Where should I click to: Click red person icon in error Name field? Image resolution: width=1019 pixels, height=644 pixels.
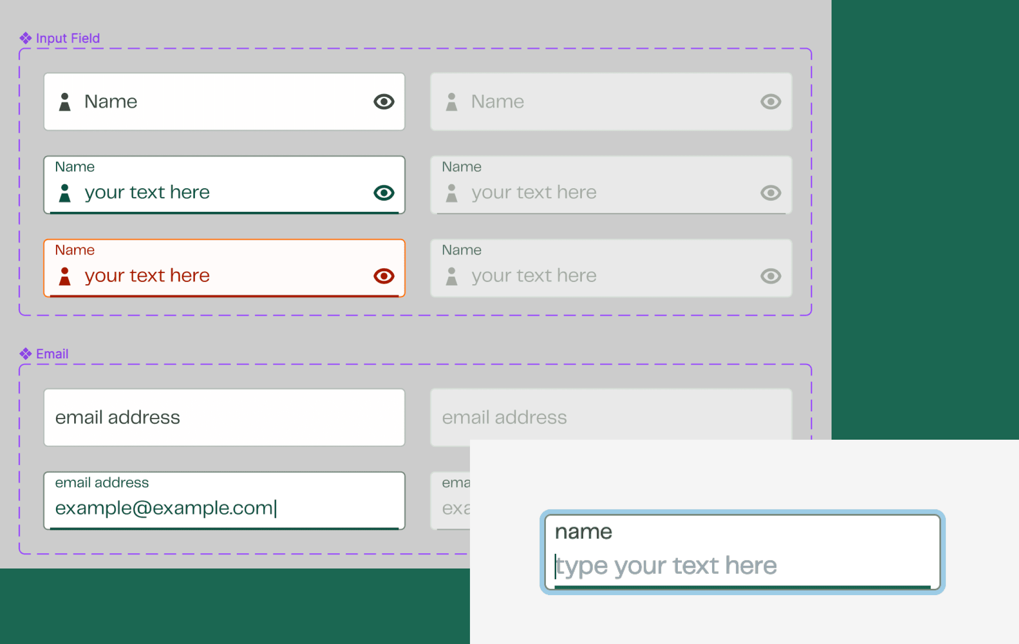click(x=65, y=276)
